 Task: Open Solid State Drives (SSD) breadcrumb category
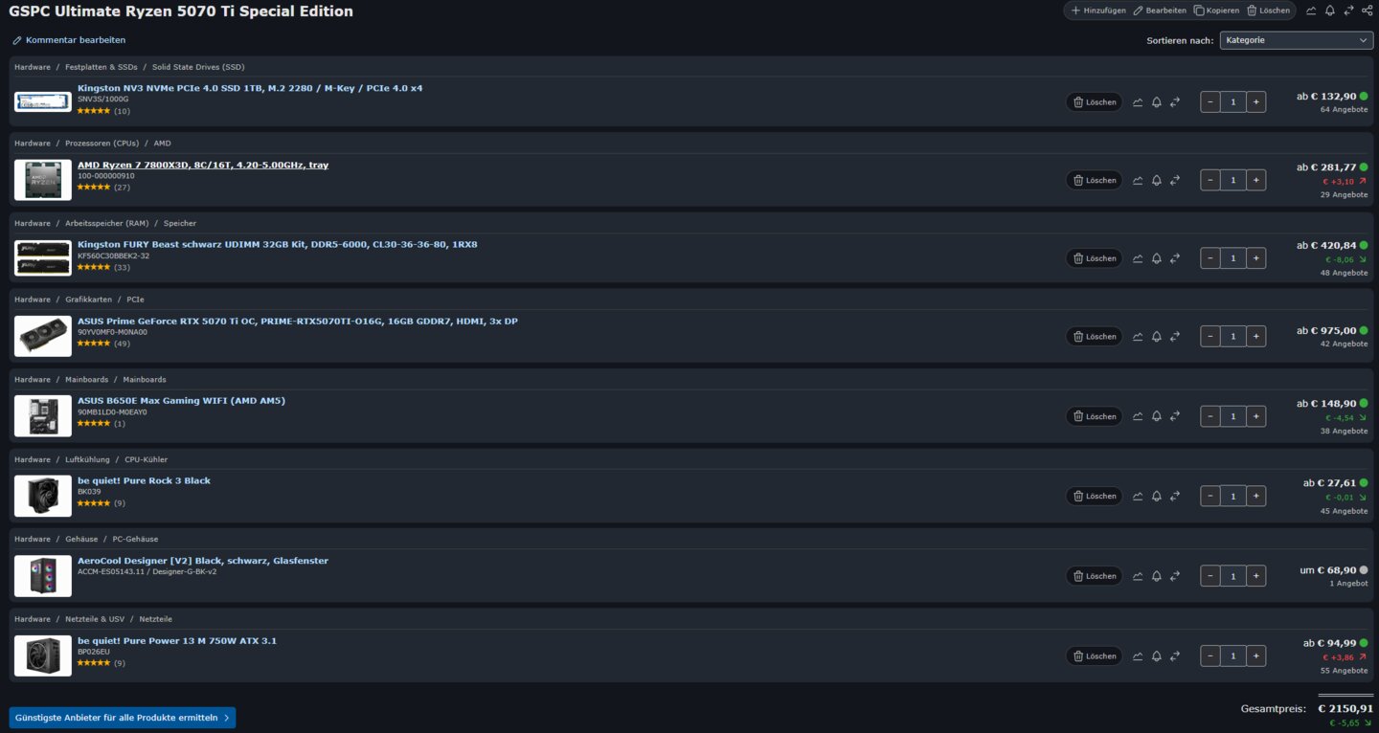198,67
